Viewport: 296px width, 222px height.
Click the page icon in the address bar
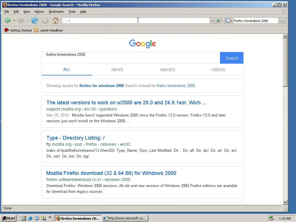(65, 21)
